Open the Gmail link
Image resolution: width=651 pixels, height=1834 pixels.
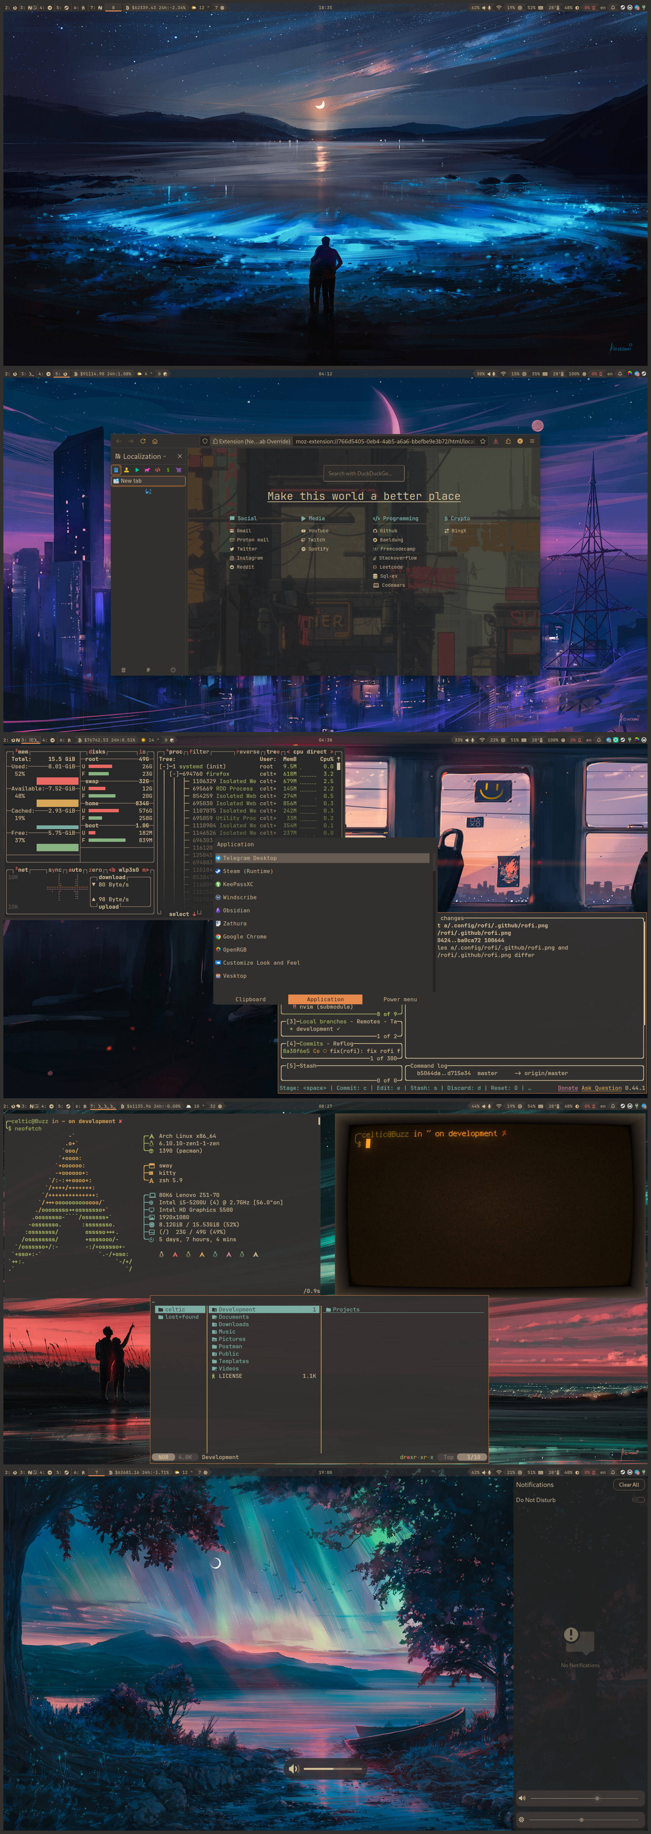(240, 530)
